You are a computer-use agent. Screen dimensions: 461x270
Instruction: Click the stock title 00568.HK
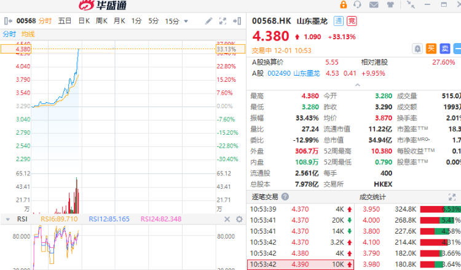pyautogui.click(x=271, y=21)
